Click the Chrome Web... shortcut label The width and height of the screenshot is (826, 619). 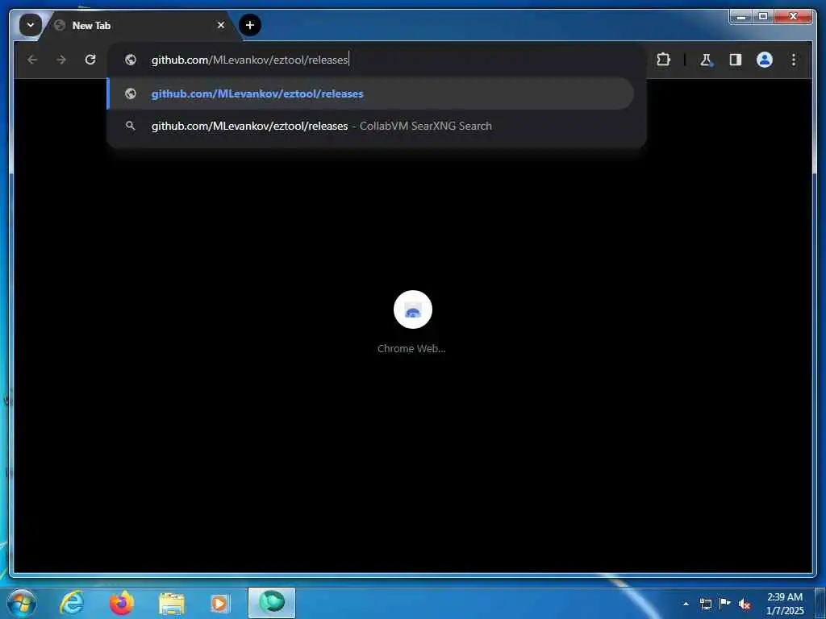coord(411,348)
